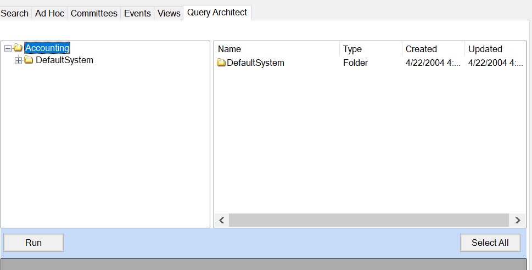Sort the list by the Name column
The image size is (532, 270).
(276, 49)
